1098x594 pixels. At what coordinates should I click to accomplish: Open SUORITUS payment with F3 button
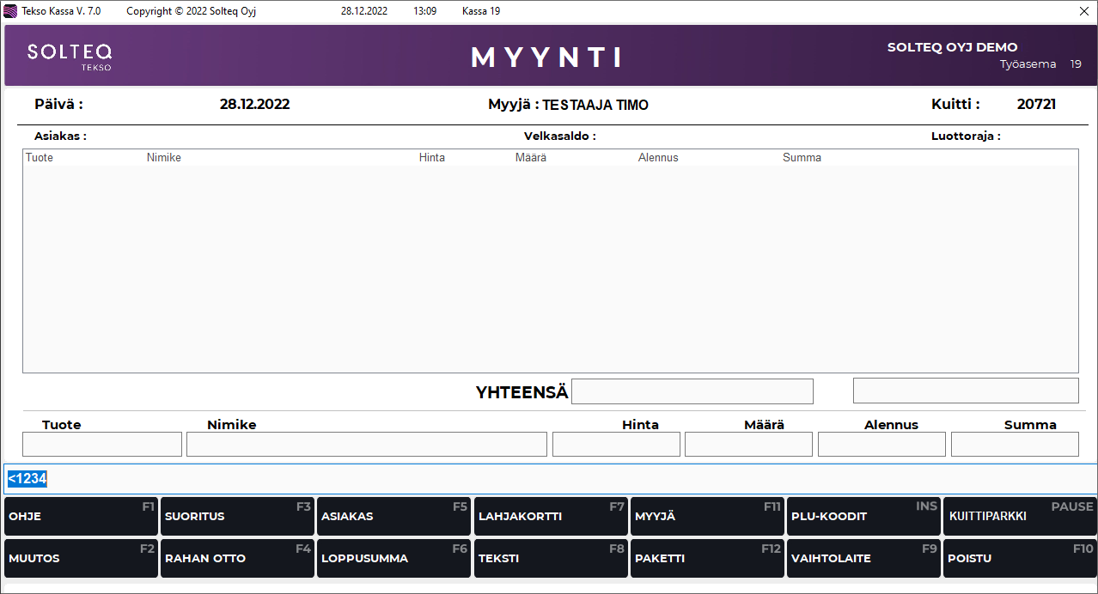coord(237,516)
